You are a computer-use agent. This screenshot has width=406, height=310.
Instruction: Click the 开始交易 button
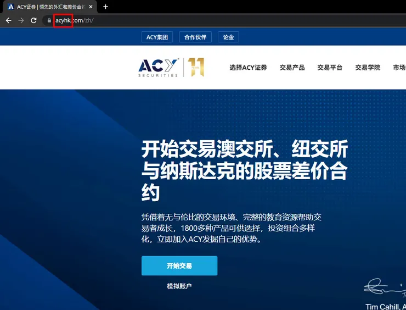click(179, 265)
